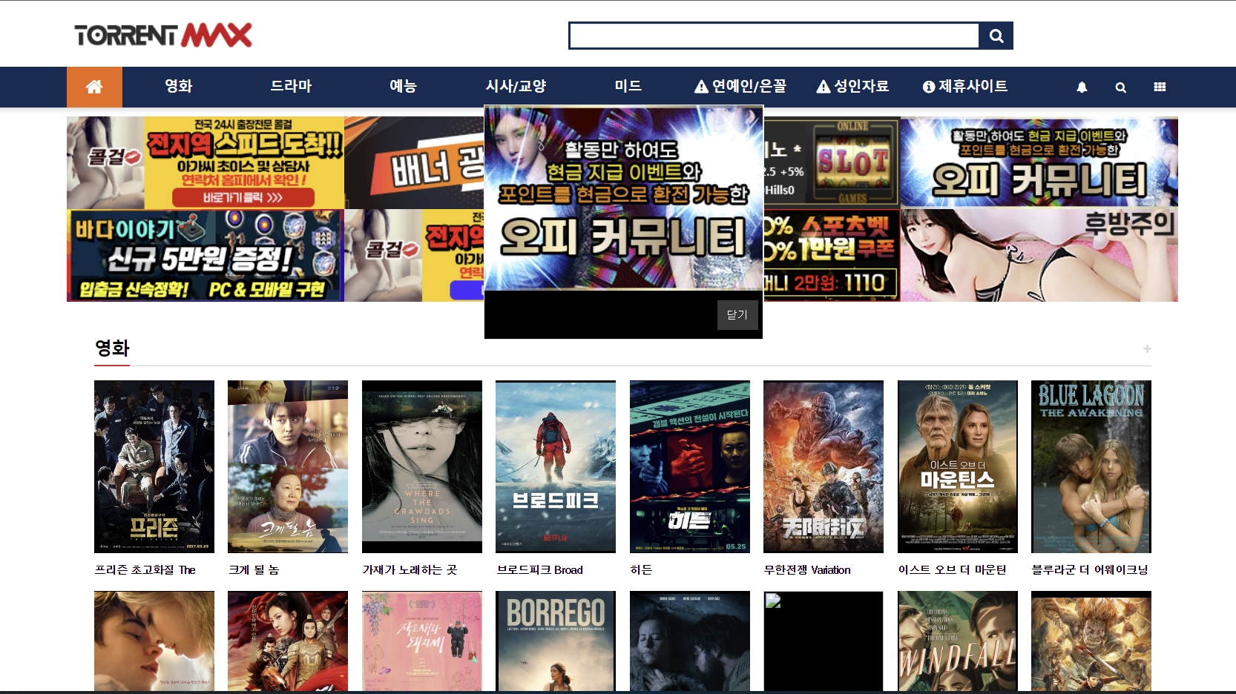Open the 크게 될 놈 movie poster
Screen dimensions: 1236x694
288,466
